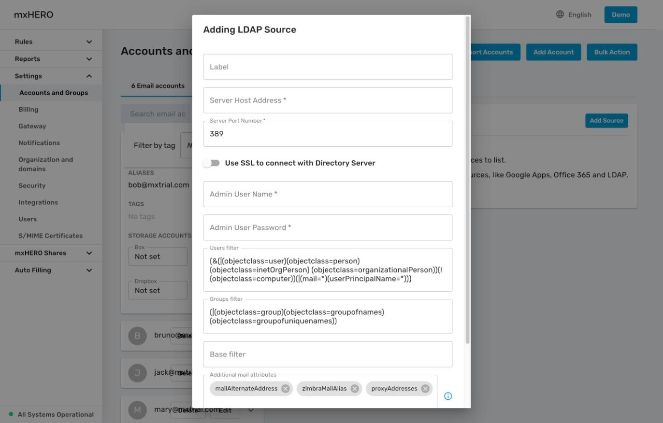Click the B avatar for bruno
663x423 pixels.
coord(137,336)
